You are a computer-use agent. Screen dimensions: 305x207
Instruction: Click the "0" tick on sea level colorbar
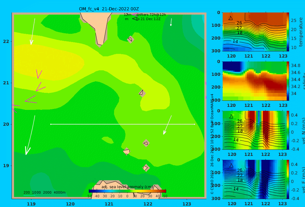(x=127, y=196)
